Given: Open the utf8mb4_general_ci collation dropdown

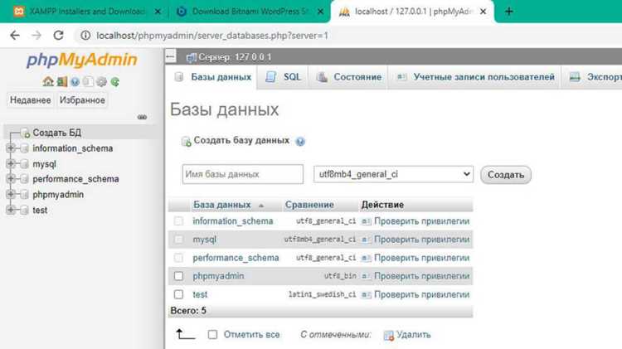Looking at the screenshot, I should pyautogui.click(x=393, y=174).
